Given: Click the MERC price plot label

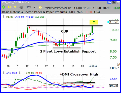Looking at the screenshot, I should [x=9, y=17].
